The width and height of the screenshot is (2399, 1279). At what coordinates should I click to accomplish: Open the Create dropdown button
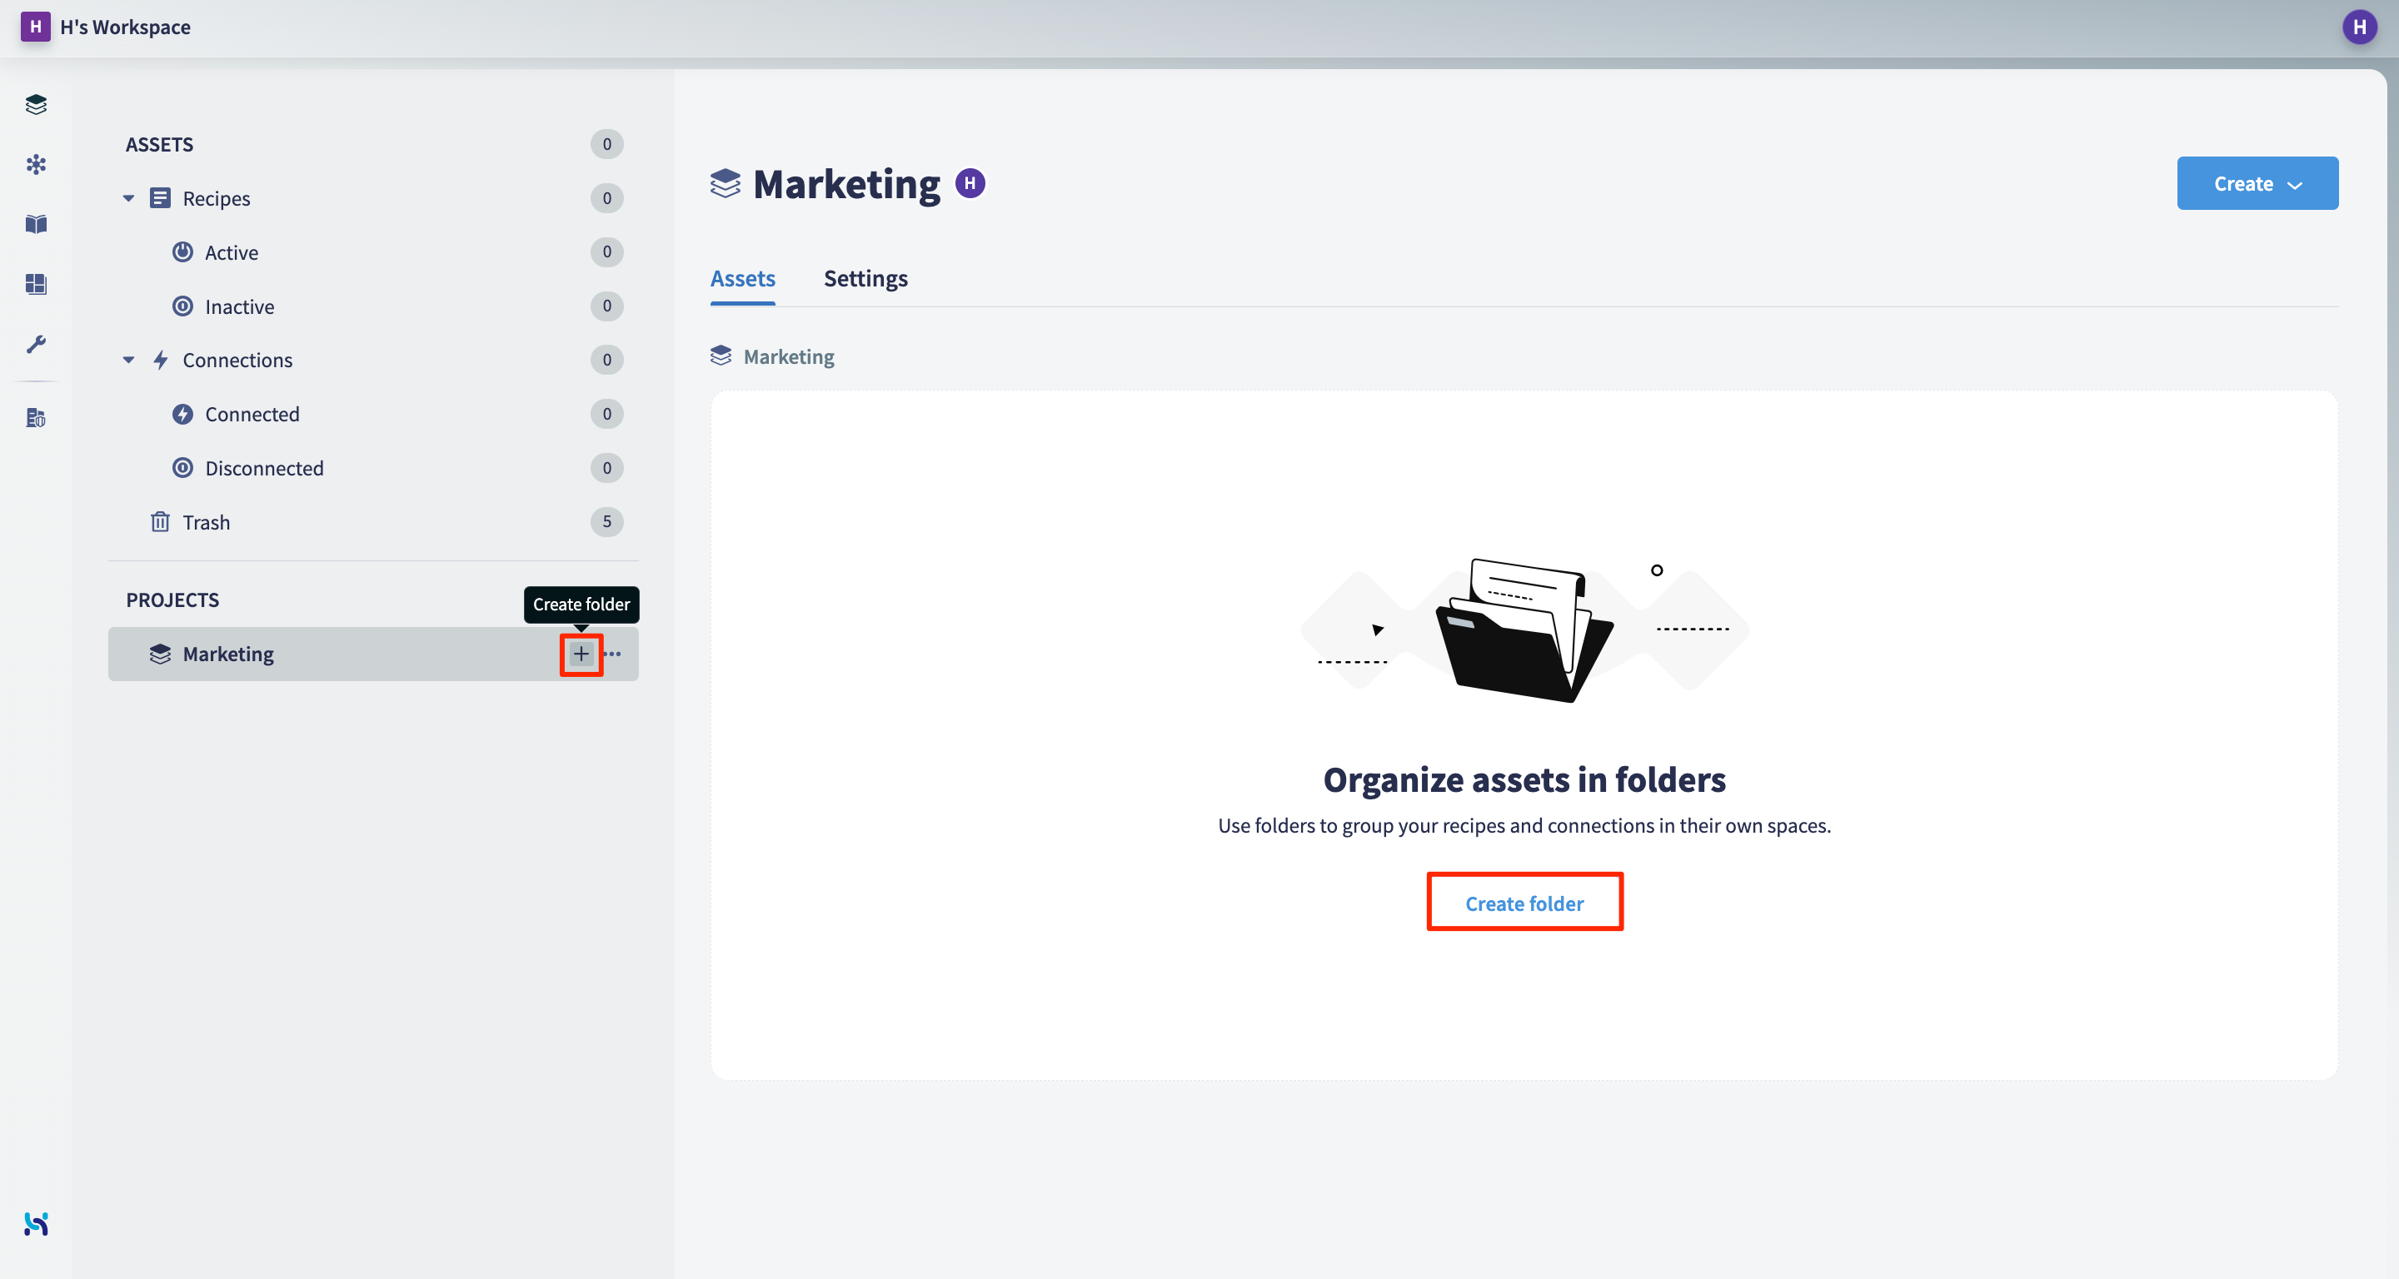click(x=2257, y=183)
